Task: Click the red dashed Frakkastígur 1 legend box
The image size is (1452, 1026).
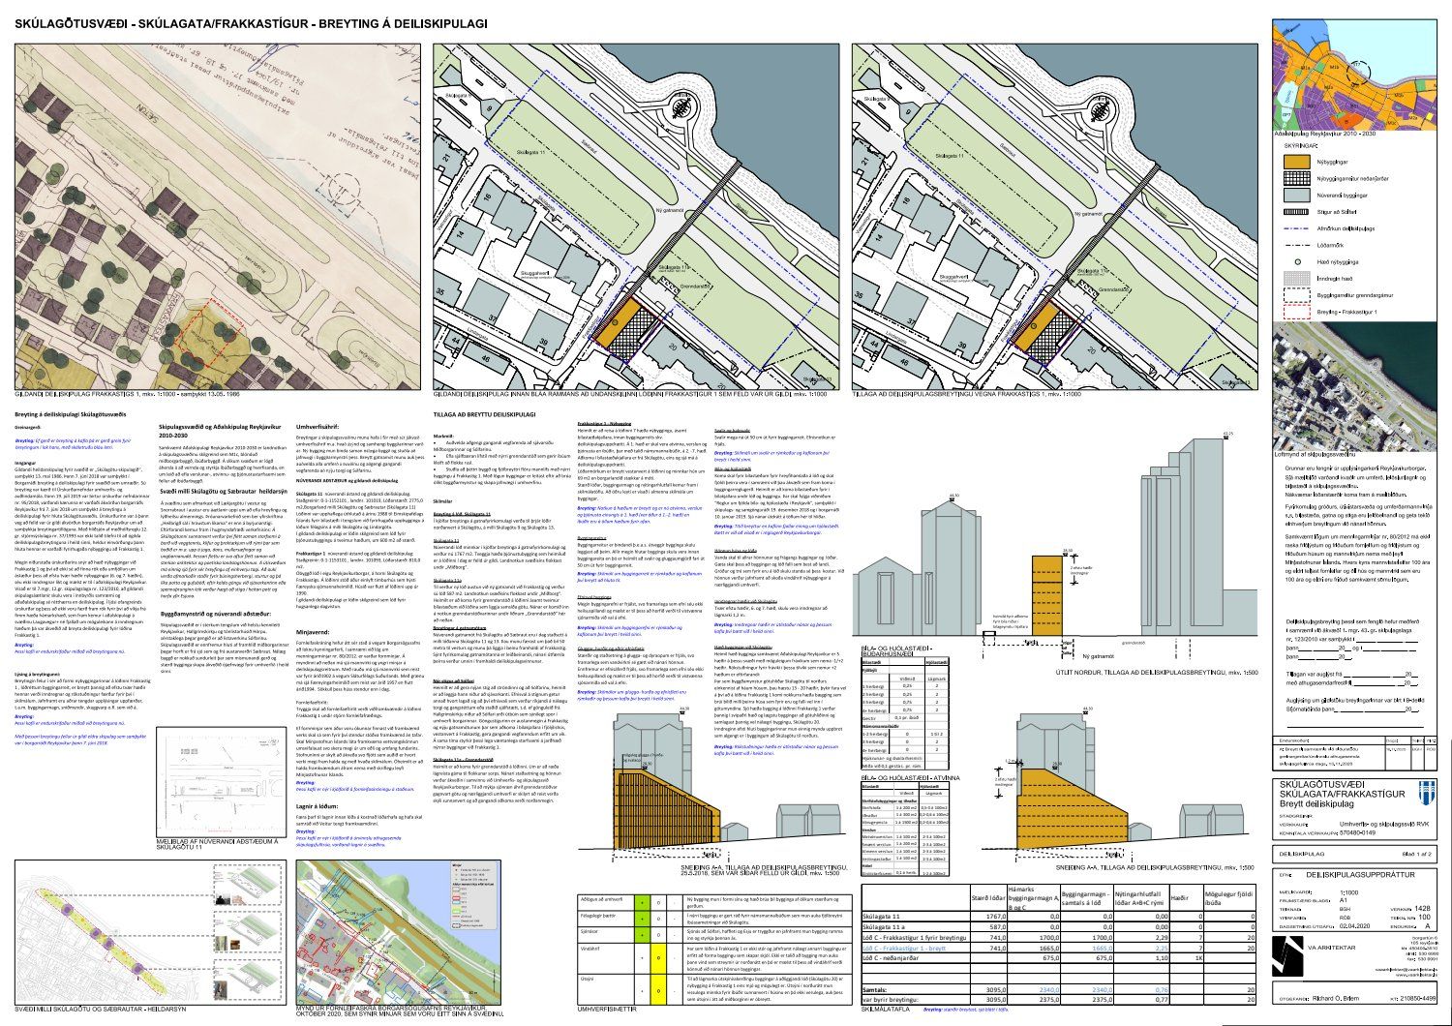Action: click(1296, 312)
